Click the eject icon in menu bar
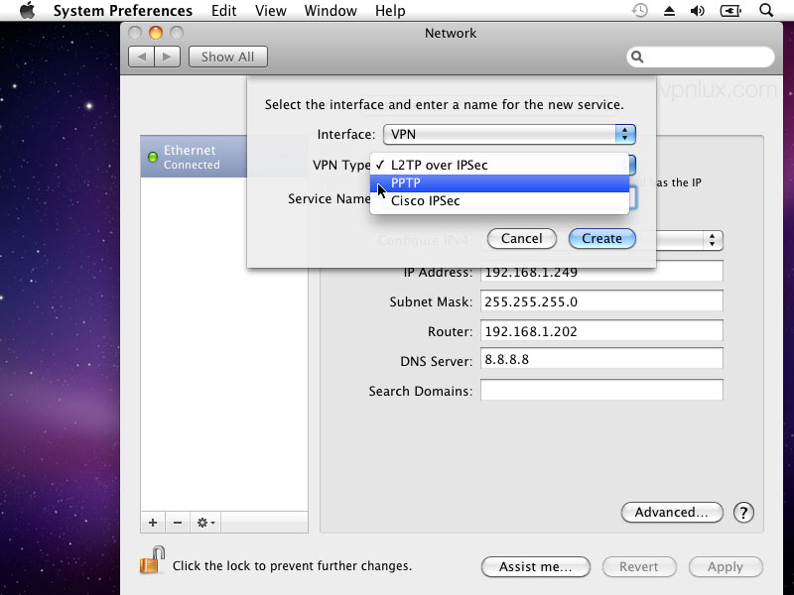 click(x=669, y=11)
